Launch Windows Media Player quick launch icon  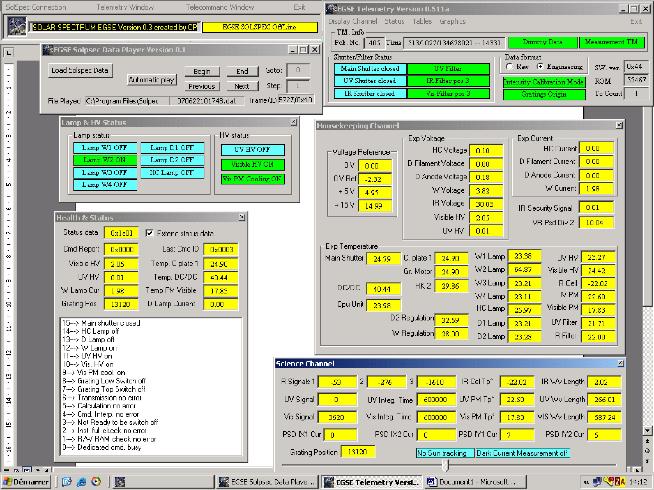[96, 481]
